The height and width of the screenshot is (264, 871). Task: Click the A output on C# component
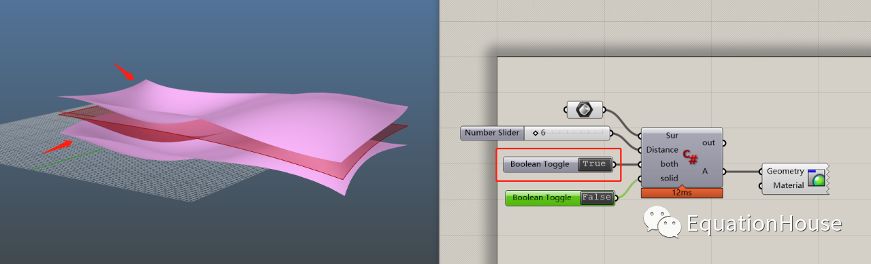705,171
